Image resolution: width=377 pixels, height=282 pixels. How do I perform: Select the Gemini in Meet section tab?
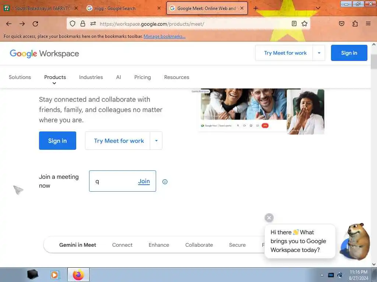pos(77,245)
